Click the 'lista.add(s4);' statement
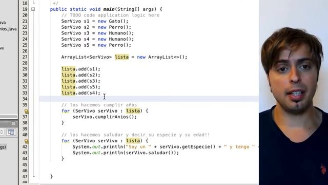This screenshot has width=328, height=185. pos(81,93)
